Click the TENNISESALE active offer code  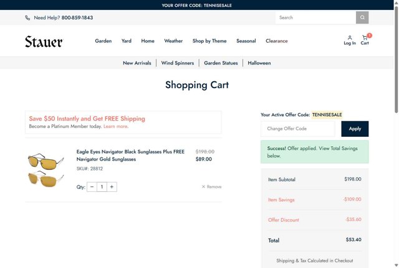(327, 115)
